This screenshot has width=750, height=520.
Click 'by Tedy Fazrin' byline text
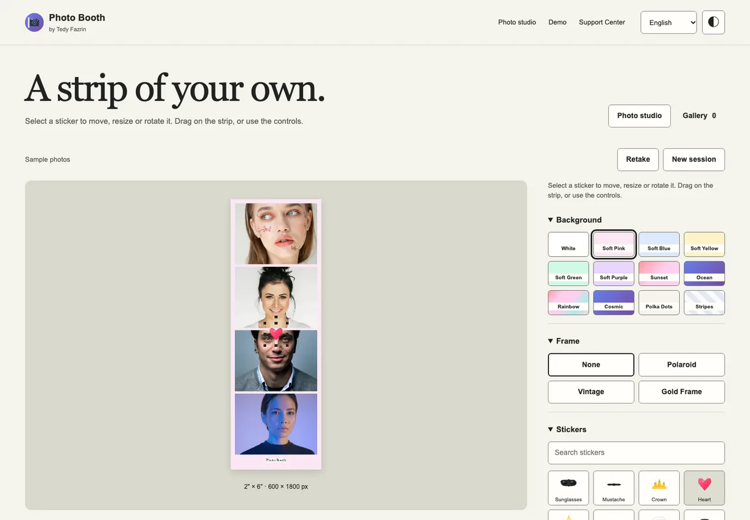67,29
